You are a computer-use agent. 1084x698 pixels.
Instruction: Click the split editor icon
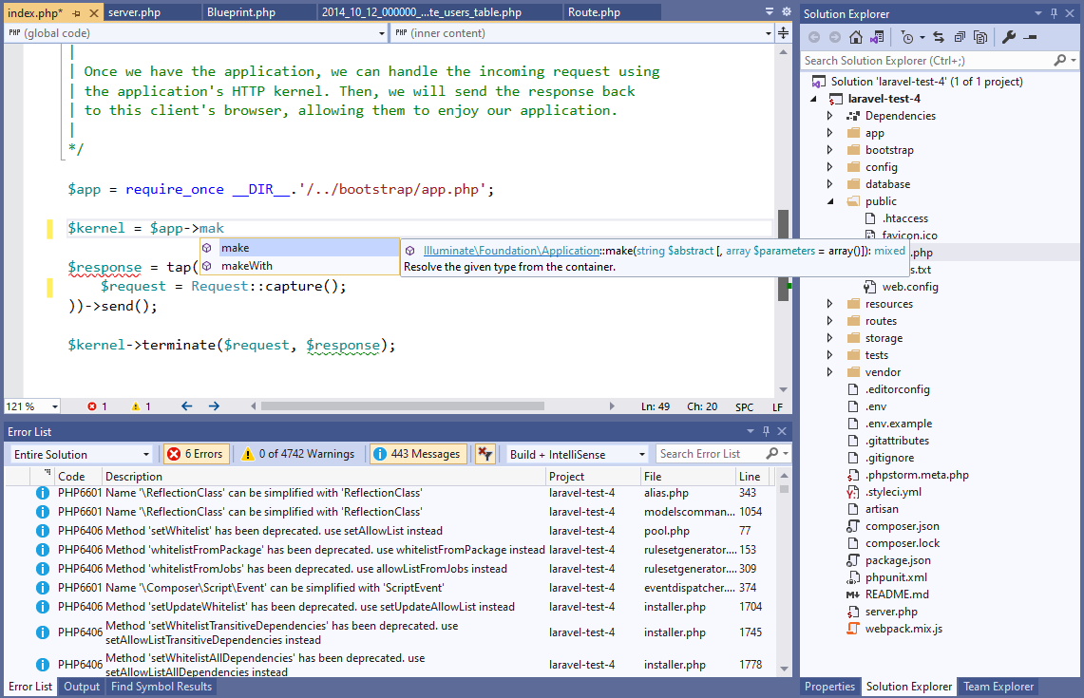[783, 32]
